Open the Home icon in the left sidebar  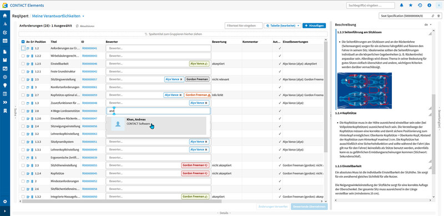(x=5, y=16)
